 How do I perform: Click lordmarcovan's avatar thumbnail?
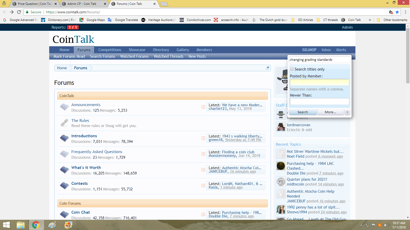(x=281, y=127)
